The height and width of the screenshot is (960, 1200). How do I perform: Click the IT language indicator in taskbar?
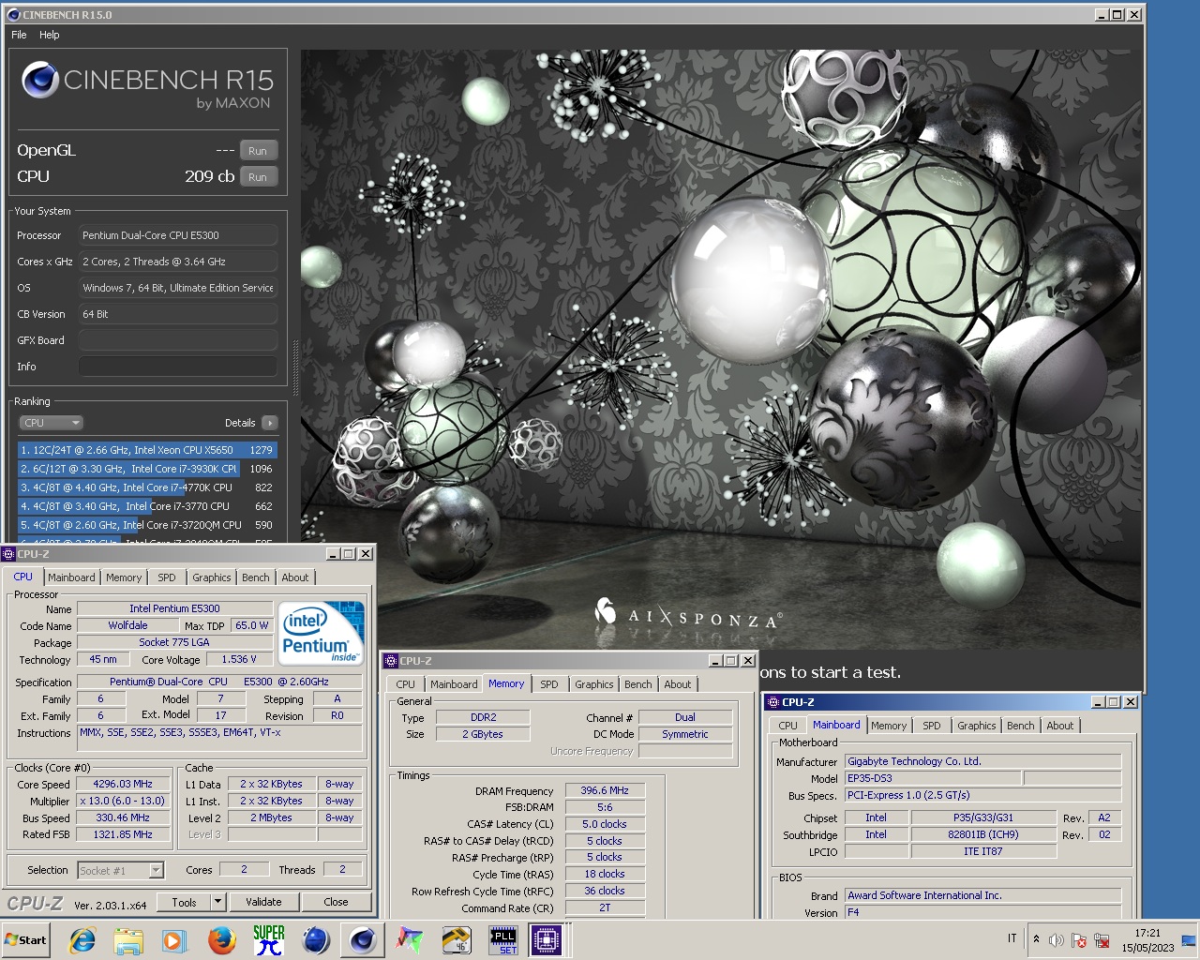tap(1012, 938)
